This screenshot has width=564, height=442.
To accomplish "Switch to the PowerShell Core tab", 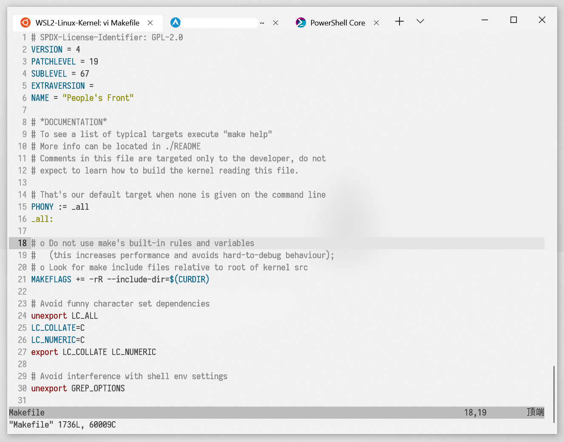I will point(338,23).
